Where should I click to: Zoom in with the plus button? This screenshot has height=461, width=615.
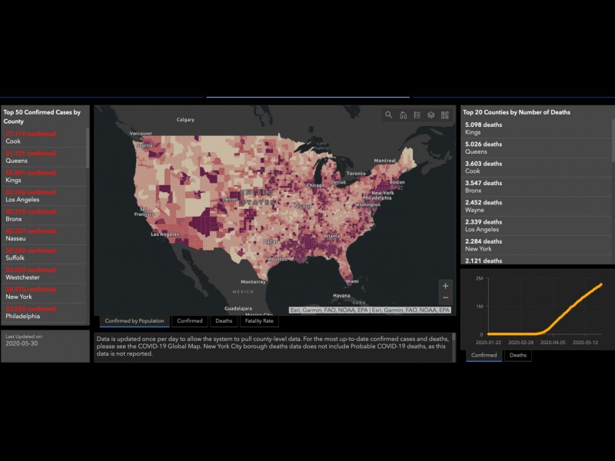tap(446, 286)
